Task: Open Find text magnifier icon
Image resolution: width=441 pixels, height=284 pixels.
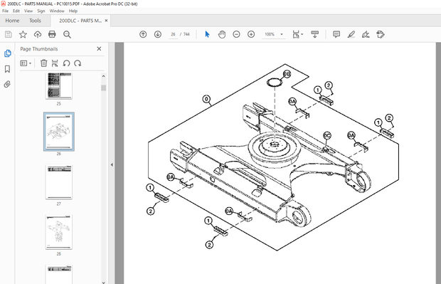Action: (67, 34)
